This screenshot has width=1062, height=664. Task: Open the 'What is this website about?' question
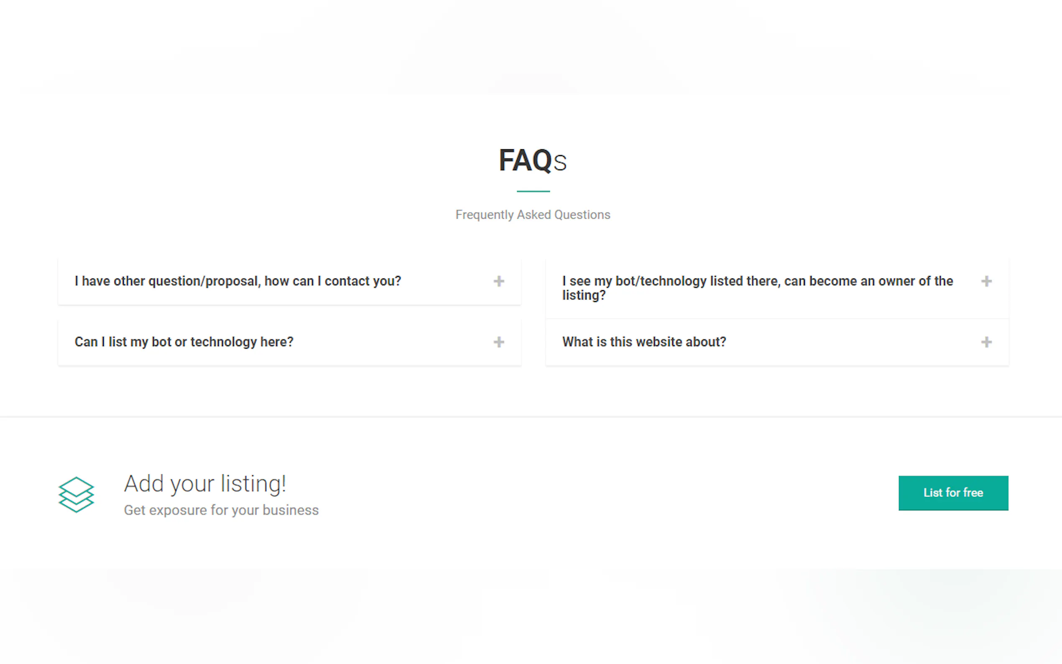tap(643, 342)
